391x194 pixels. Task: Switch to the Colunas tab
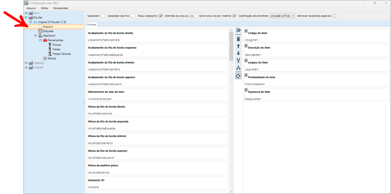[91, 25]
